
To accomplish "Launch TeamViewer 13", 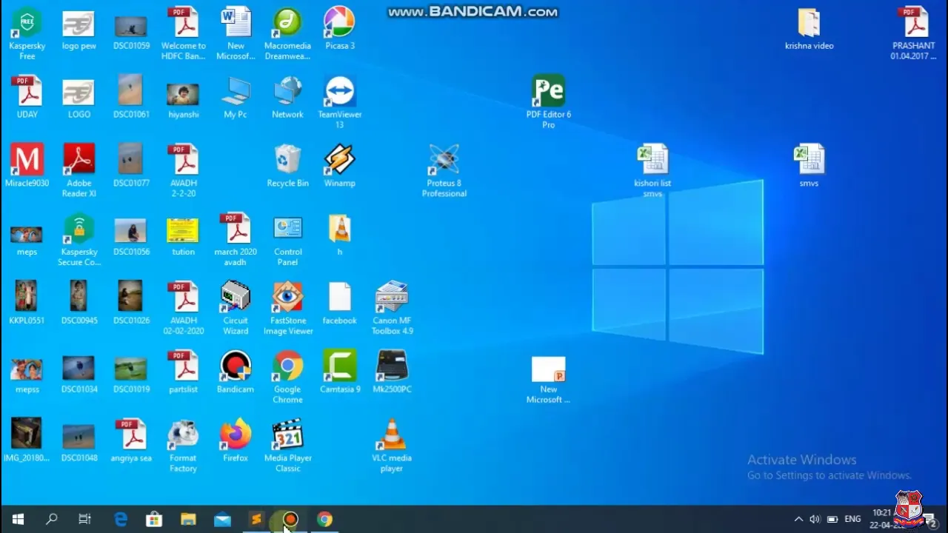I will tap(339, 102).
